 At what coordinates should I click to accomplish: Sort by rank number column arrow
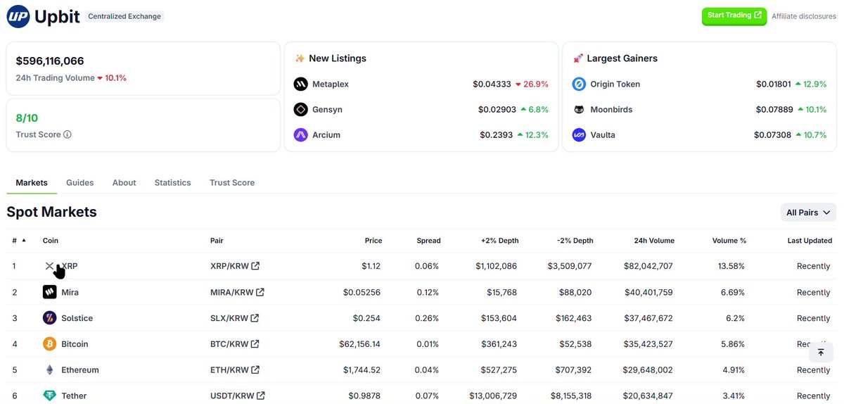coord(24,240)
